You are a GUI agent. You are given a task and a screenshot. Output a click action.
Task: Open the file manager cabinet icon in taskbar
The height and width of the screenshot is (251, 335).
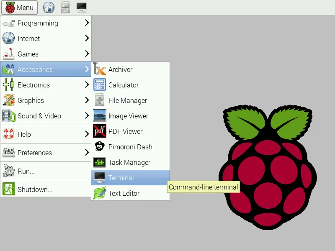(x=65, y=7)
